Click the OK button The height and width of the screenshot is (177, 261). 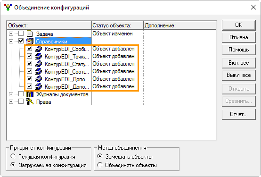239,25
